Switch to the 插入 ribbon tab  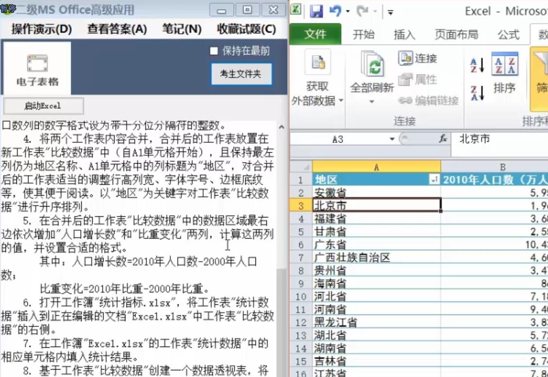click(404, 34)
